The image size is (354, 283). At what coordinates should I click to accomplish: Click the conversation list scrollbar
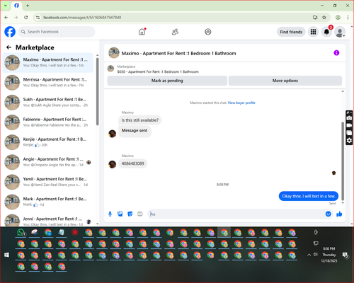pyautogui.click(x=98, y=92)
